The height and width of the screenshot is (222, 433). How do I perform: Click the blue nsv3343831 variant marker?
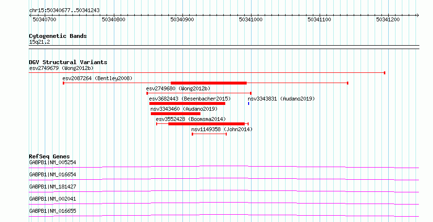(249, 103)
